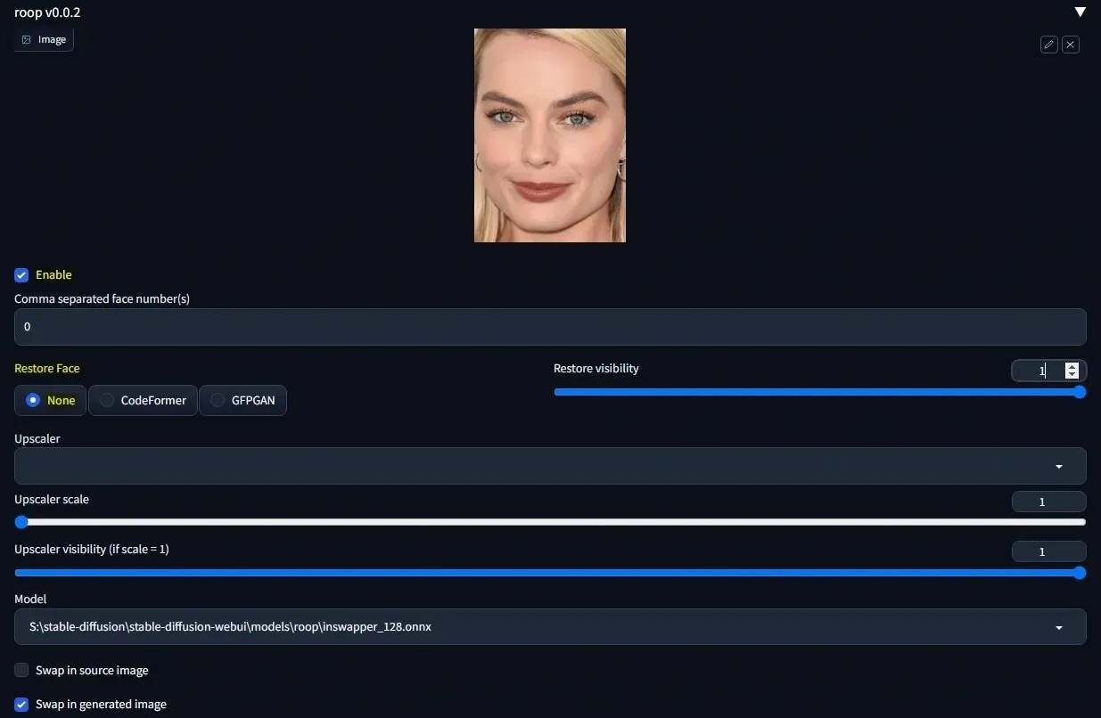Select the CodeFormer face restorer
This screenshot has width=1101, height=718.
[x=143, y=400]
